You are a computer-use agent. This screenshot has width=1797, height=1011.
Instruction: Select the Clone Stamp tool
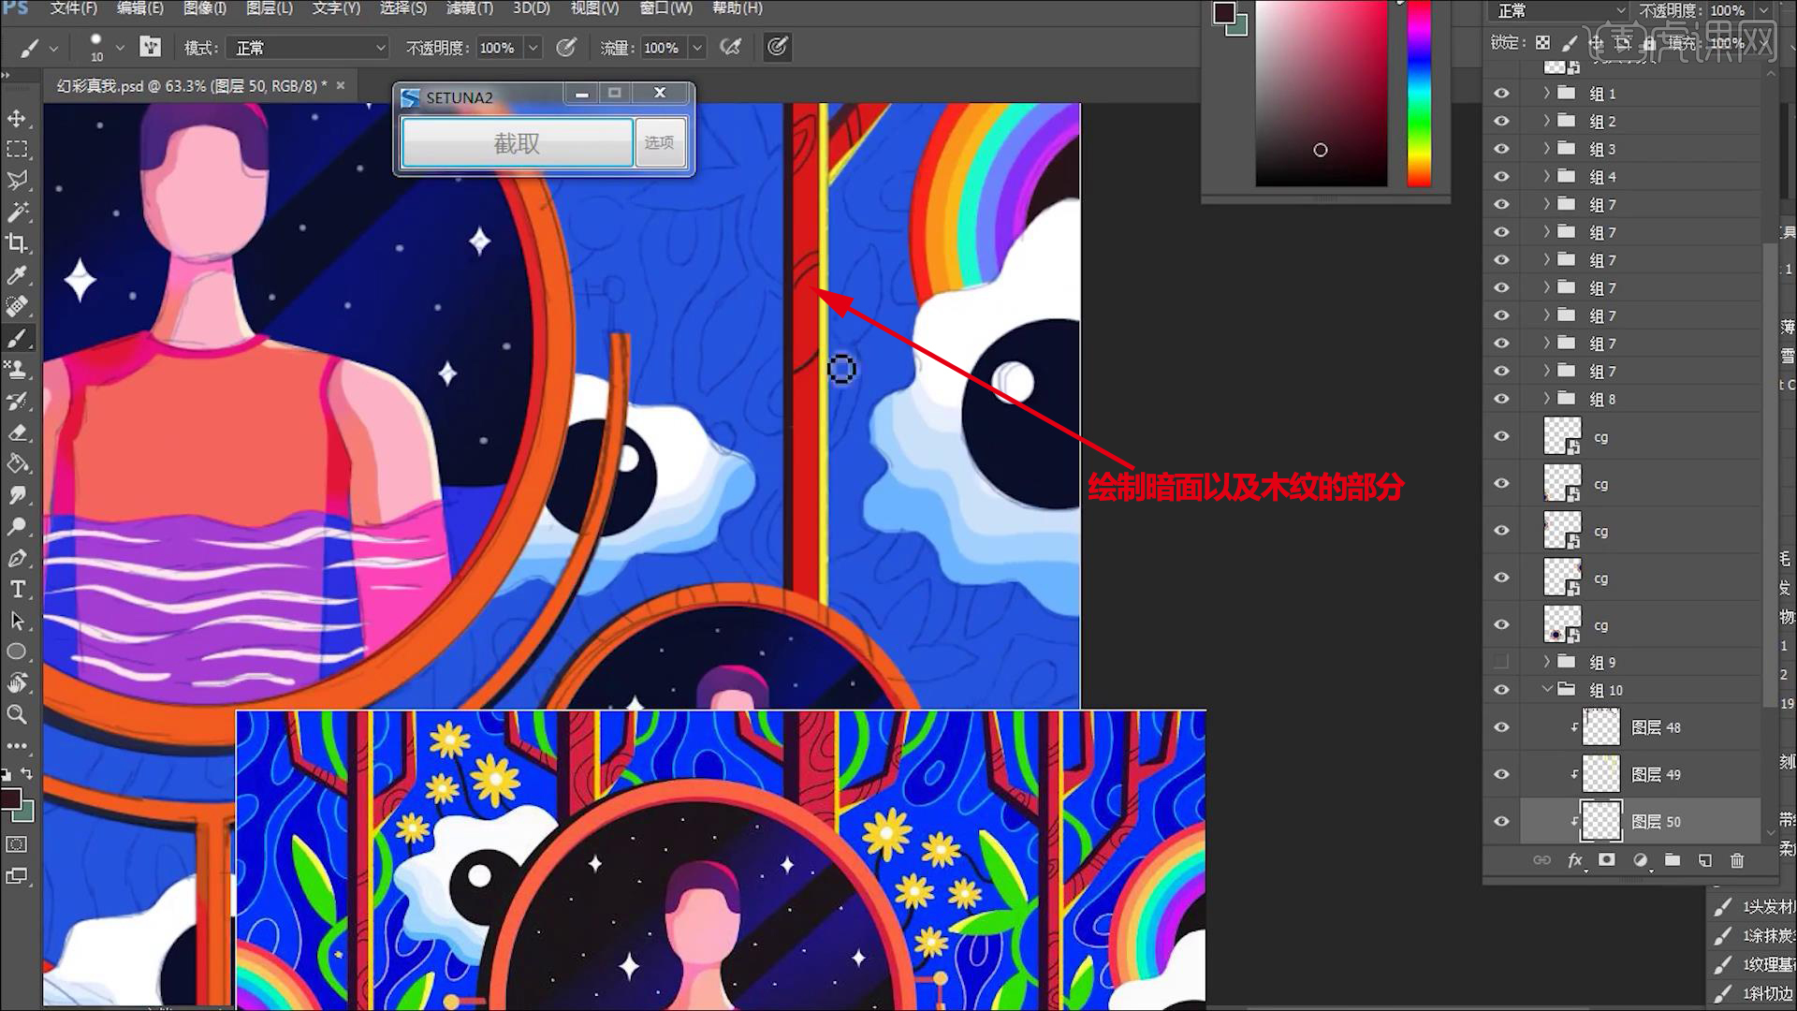click(x=17, y=370)
